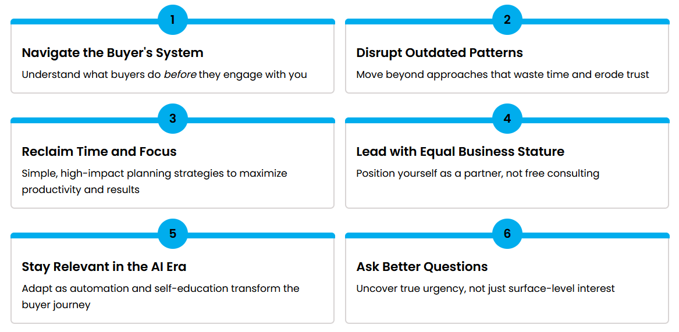679x332 pixels.
Task: Select the Lead with Equal Business Stature heading
Action: click(460, 152)
